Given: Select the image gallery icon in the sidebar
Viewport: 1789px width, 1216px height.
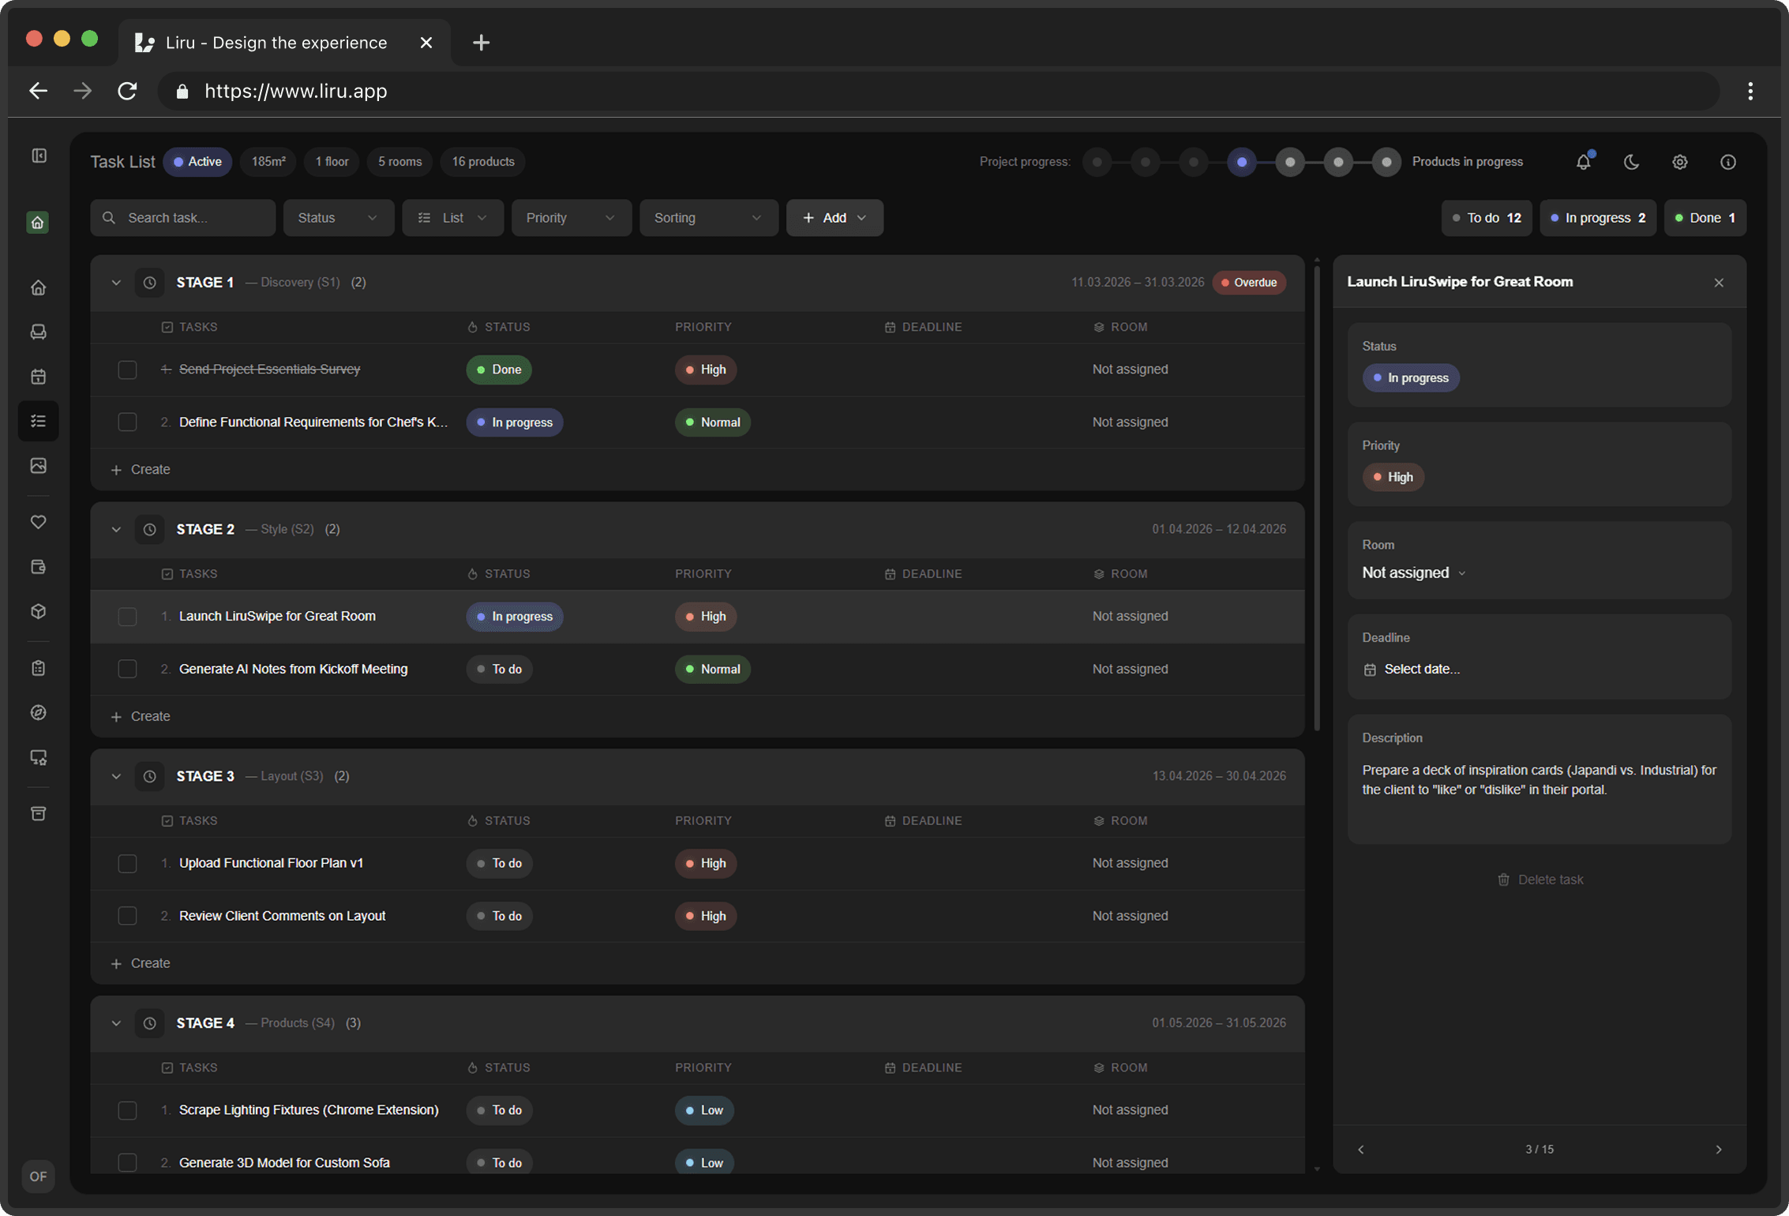Looking at the screenshot, I should pos(38,465).
